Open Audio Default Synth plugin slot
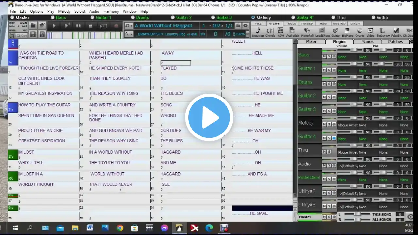 347,166
